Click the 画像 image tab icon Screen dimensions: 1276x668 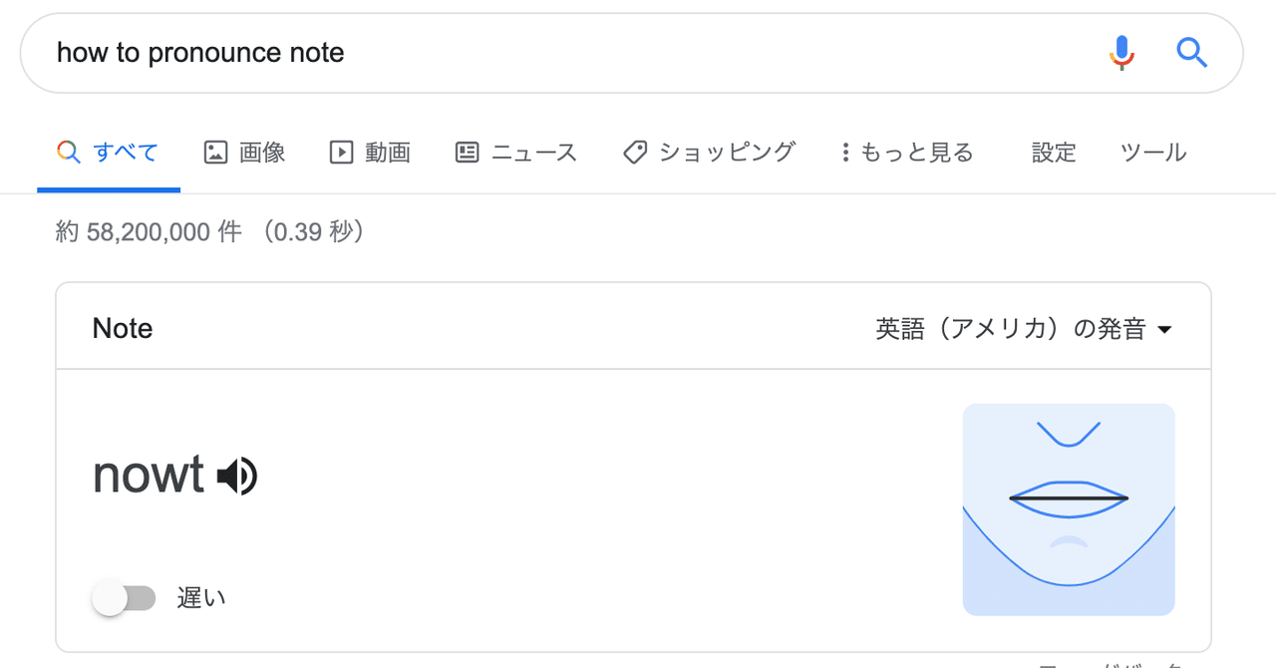(x=215, y=153)
